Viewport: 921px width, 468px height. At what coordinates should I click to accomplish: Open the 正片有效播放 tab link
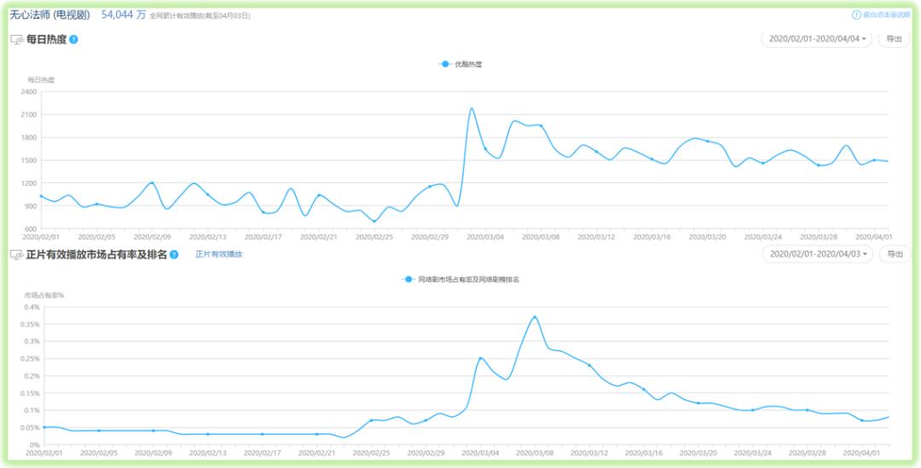coord(218,254)
